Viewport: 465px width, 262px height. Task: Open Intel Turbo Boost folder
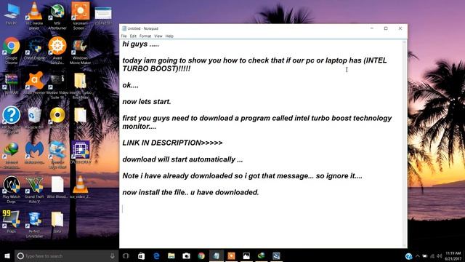click(x=80, y=86)
